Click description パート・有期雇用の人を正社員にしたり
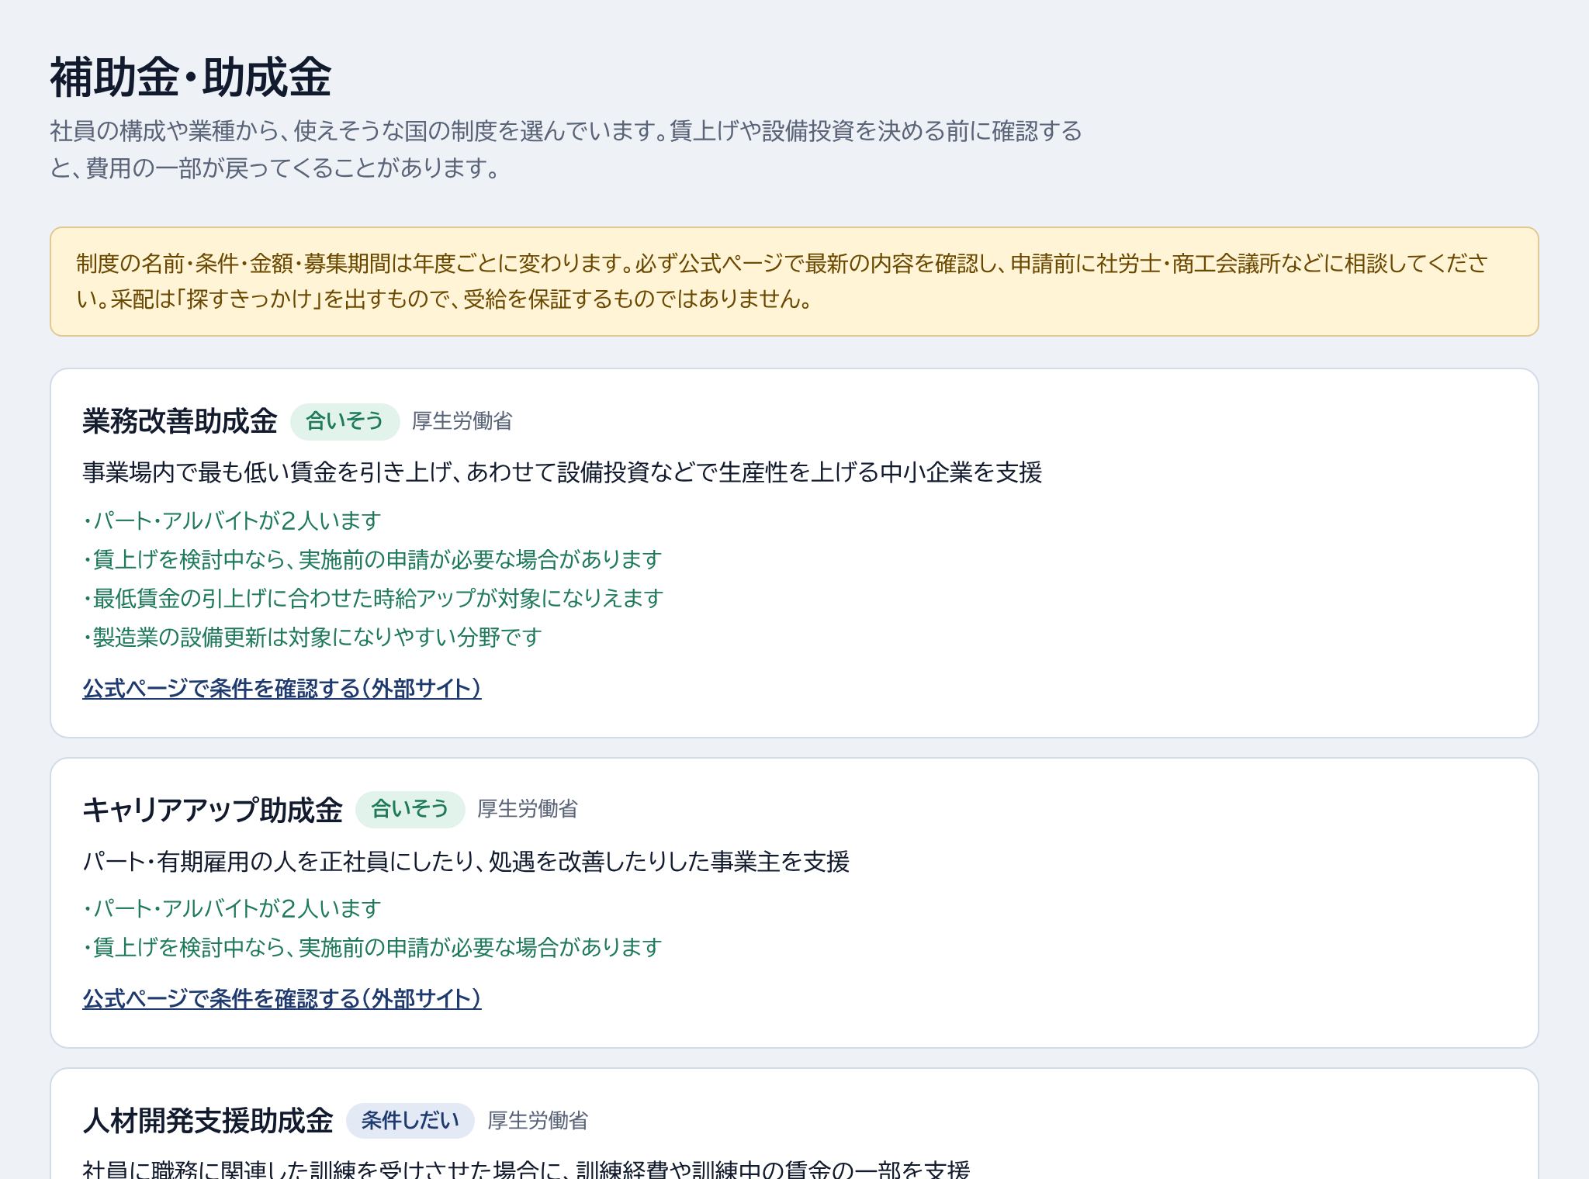 [x=466, y=861]
